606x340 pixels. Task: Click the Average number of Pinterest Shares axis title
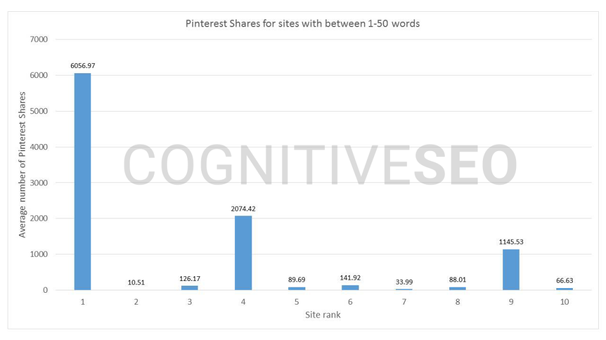22,165
